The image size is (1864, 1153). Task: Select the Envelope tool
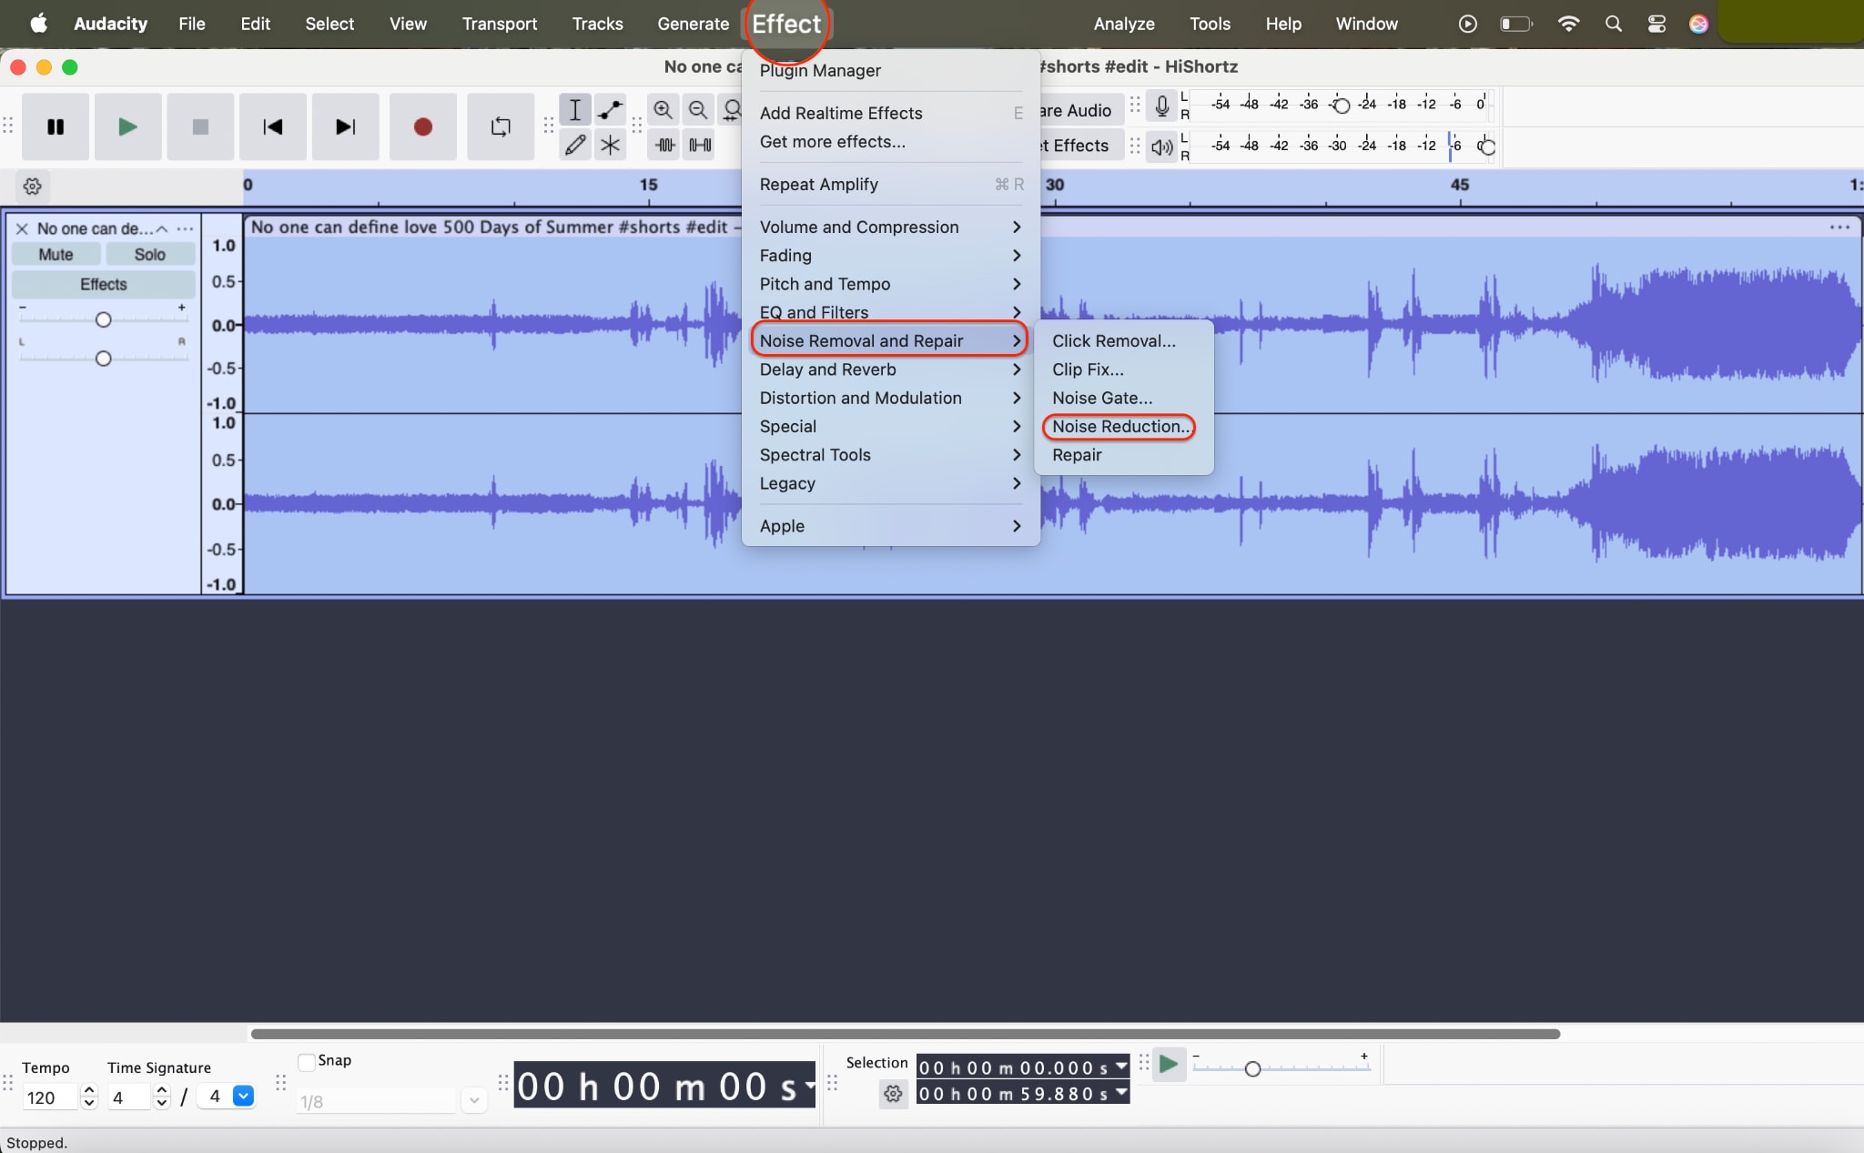click(610, 110)
